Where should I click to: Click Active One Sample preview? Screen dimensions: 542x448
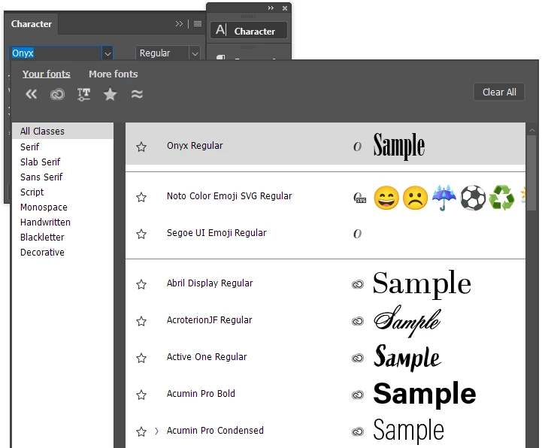[407, 358]
